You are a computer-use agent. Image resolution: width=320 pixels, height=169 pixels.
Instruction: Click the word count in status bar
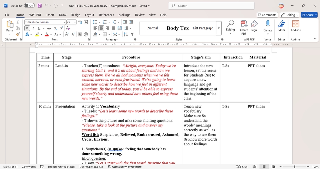pos(29,167)
